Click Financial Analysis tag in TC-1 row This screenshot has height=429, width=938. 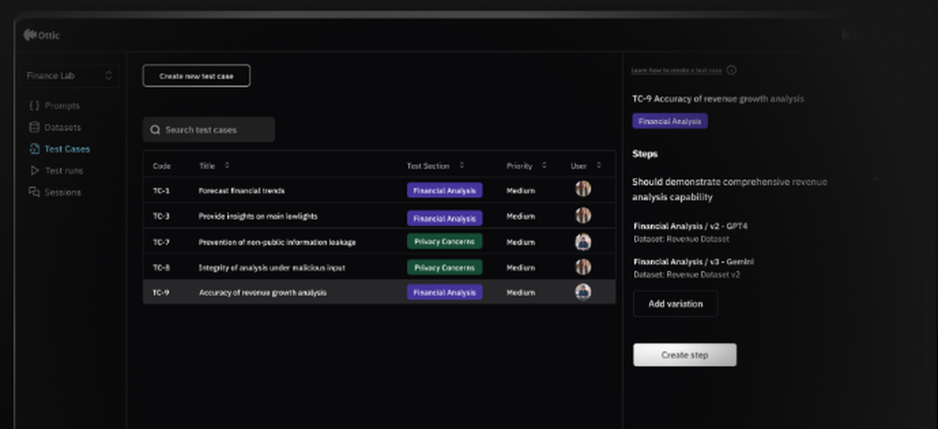pos(445,191)
